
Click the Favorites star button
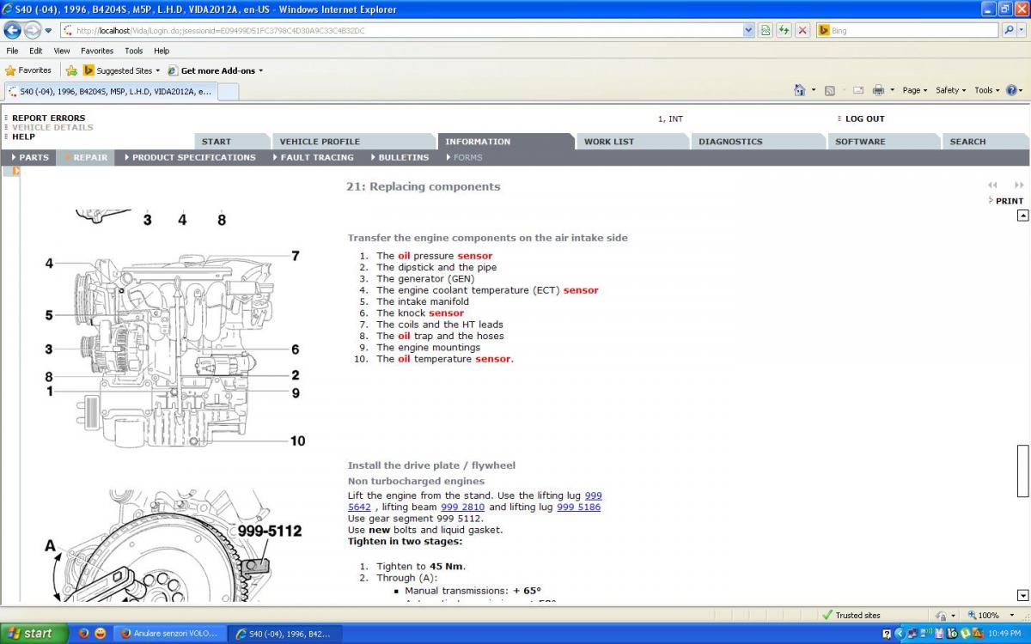point(28,70)
